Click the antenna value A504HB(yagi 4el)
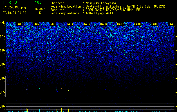Viewport: 177px width, 112px height. pyautogui.click(x=99, y=13)
